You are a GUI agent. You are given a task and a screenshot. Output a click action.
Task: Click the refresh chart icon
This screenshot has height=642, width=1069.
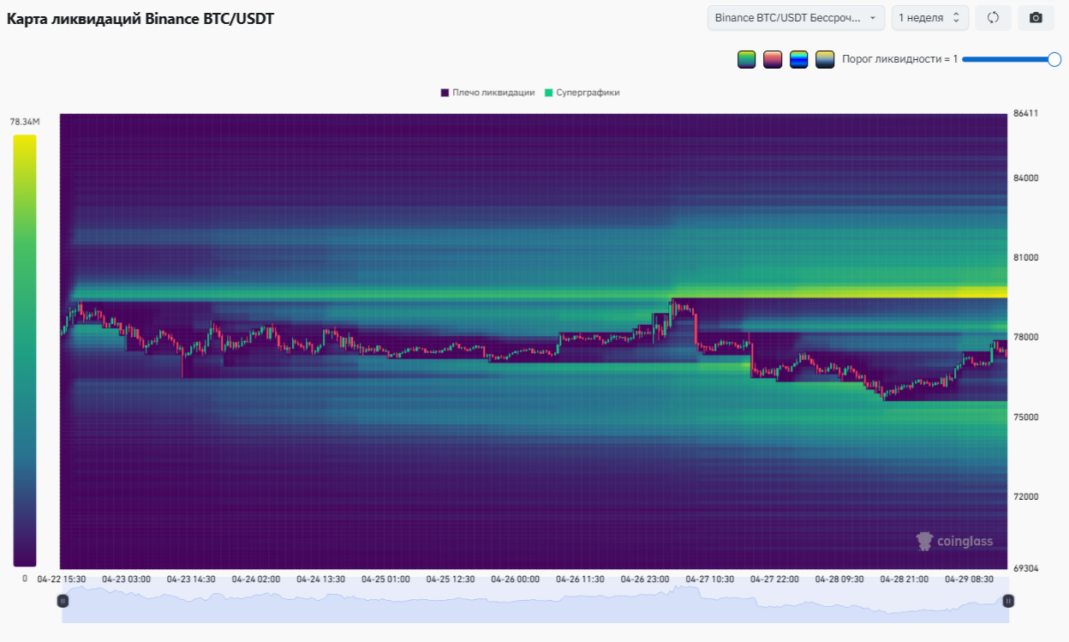pyautogui.click(x=994, y=18)
